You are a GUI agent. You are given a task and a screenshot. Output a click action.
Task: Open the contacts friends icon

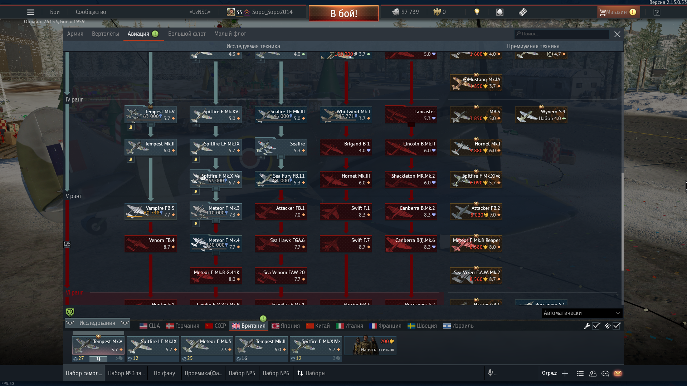pos(593,373)
